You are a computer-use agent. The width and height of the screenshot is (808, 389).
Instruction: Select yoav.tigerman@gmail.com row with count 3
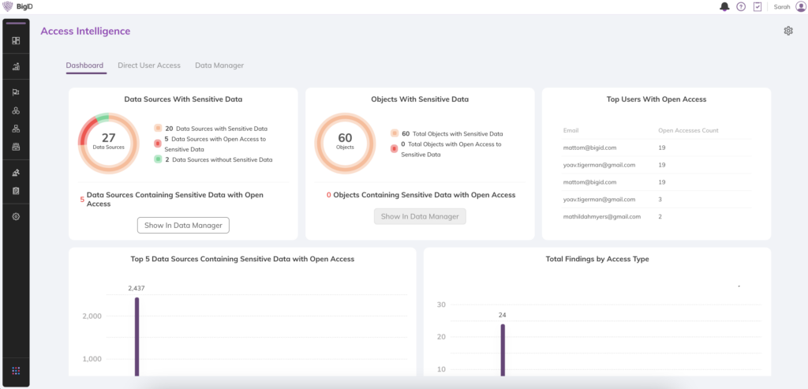coord(656,200)
